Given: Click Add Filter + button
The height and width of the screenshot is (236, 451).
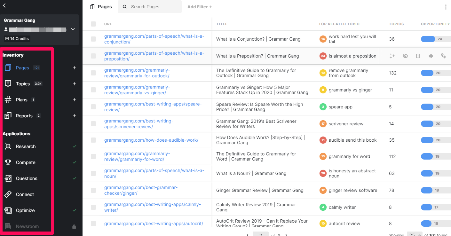Looking at the screenshot, I should (200, 7).
